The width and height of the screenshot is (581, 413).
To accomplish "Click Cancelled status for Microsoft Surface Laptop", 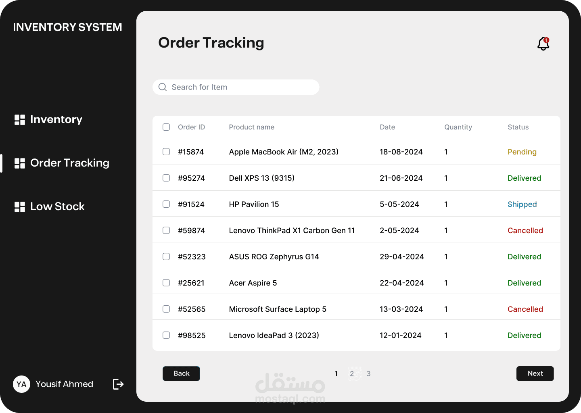I will 525,309.
